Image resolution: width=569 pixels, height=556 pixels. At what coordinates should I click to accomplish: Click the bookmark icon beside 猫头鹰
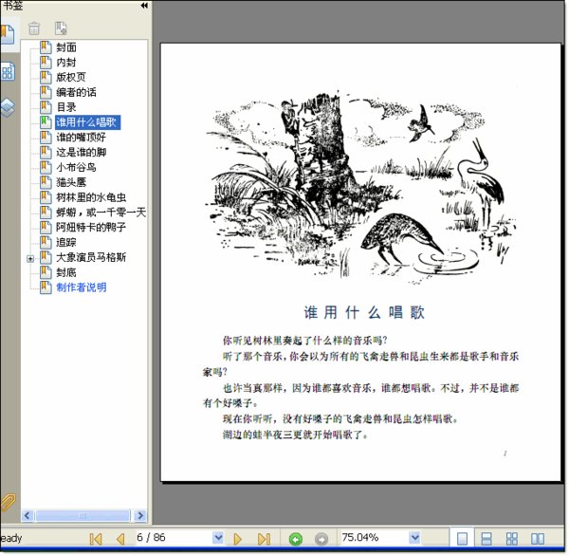point(46,182)
